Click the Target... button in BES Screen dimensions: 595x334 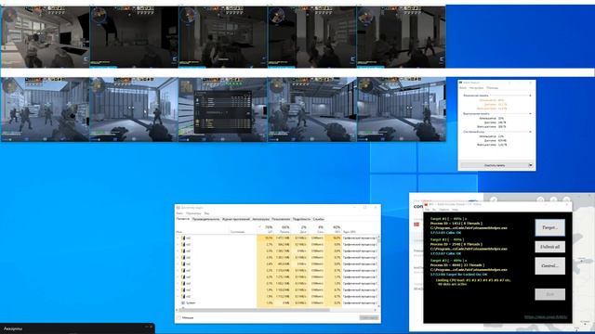pyautogui.click(x=549, y=227)
